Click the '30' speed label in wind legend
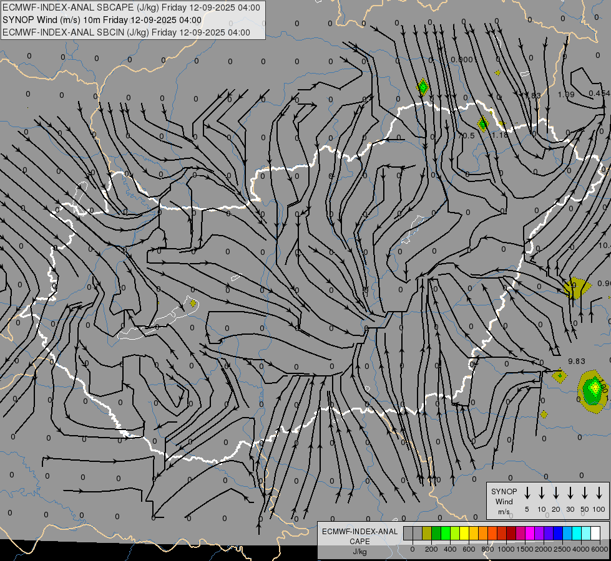This screenshot has width=611, height=561. 570,509
